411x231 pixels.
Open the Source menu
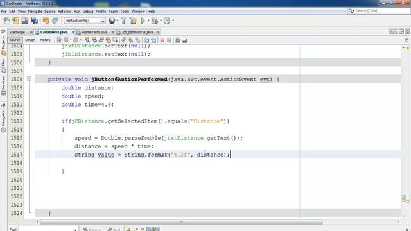point(50,12)
